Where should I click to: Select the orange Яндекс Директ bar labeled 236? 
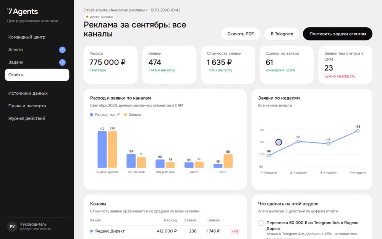tap(112, 149)
